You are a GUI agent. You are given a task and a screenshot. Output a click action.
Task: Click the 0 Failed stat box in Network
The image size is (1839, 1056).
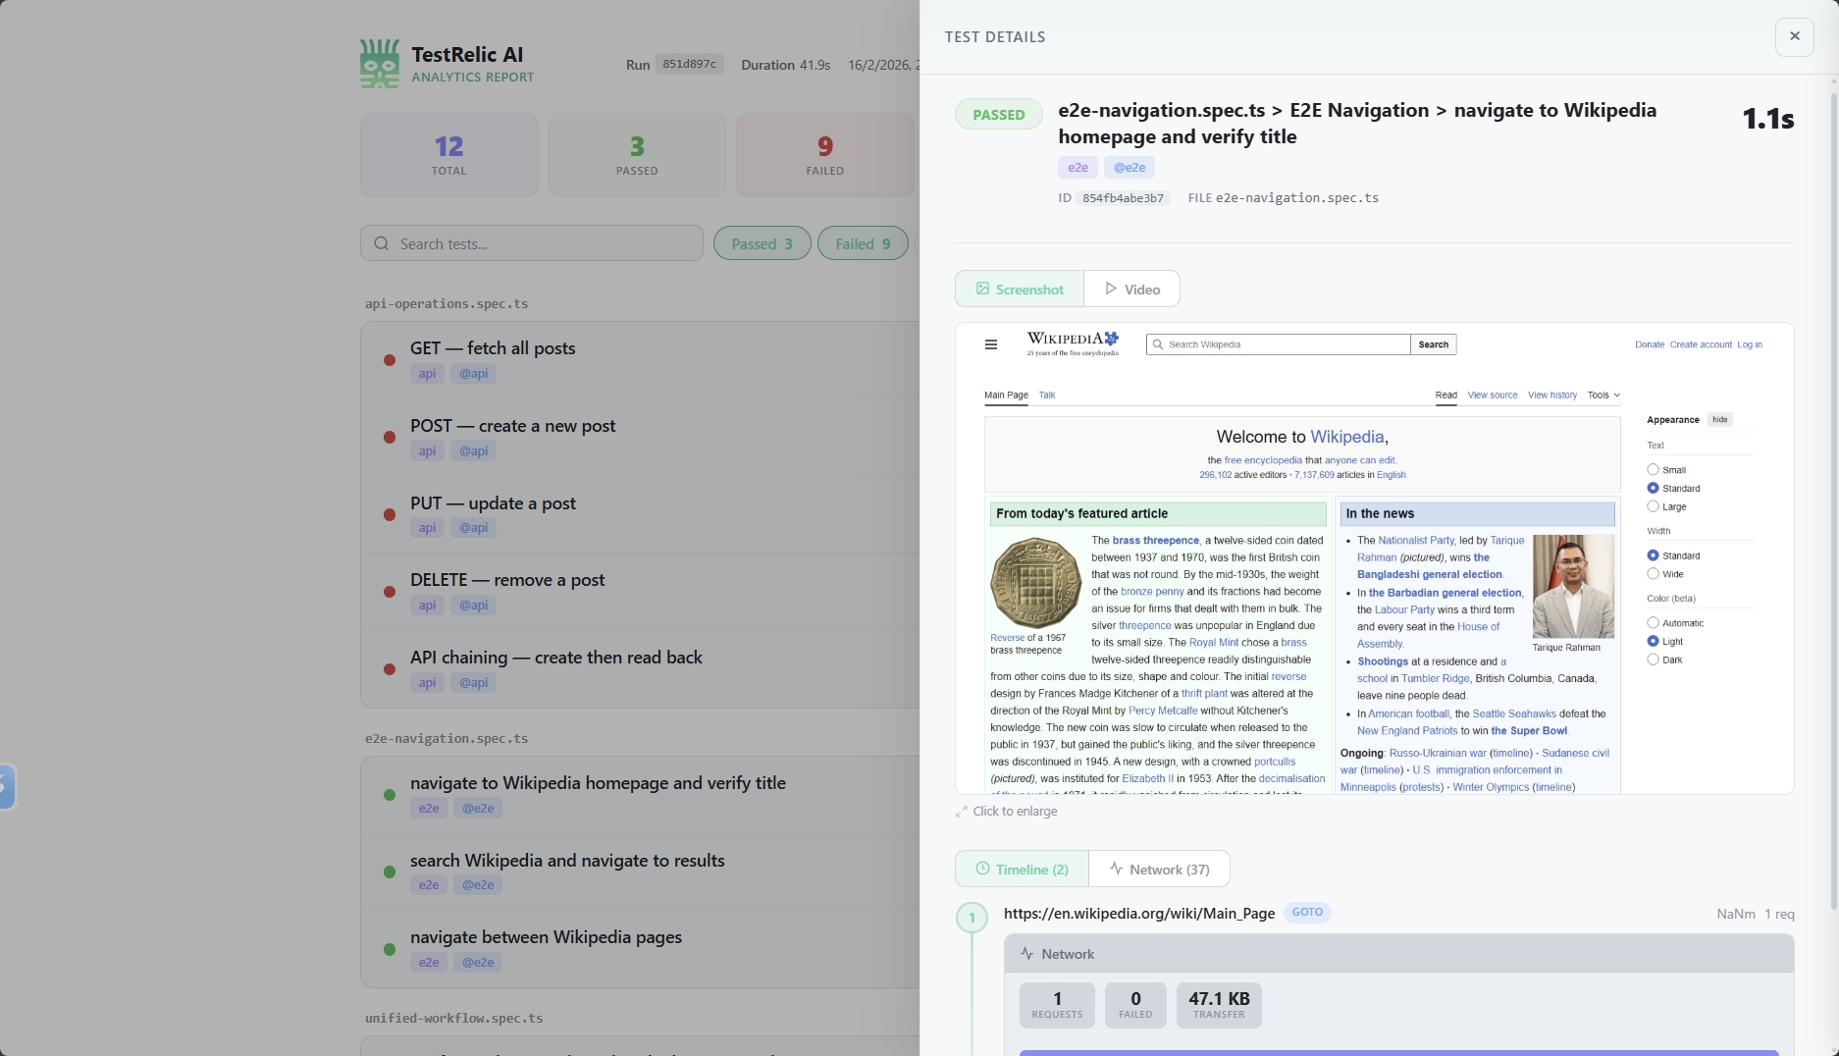coord(1135,1005)
